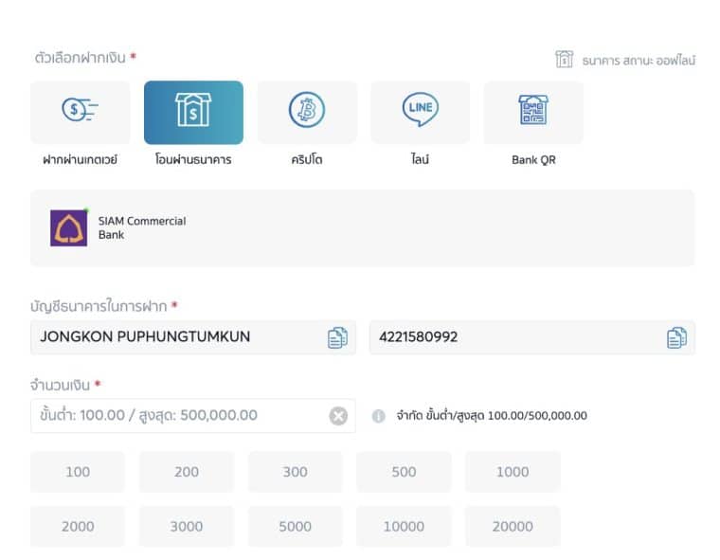The height and width of the screenshot is (560, 720).
Task: Pick the 1000 quick amount
Action: point(513,472)
